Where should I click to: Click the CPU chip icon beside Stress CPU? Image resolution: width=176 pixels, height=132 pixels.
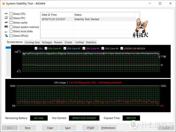(x=6, y=14)
